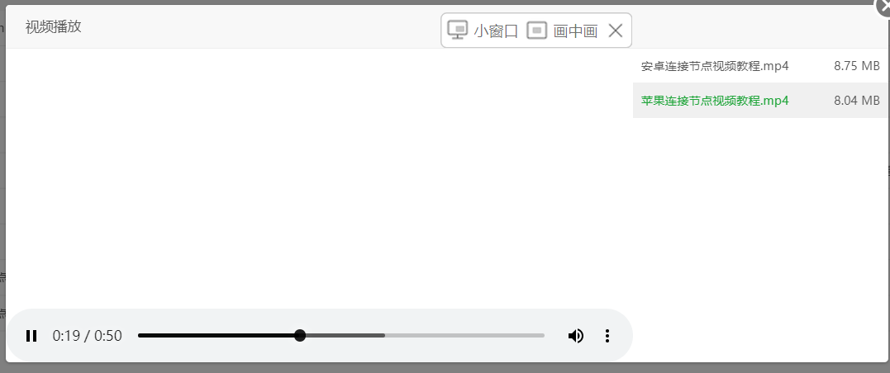Close the 视频播放 dialog with the corner X
Viewport: 890px width, 373px height.
click(x=884, y=6)
